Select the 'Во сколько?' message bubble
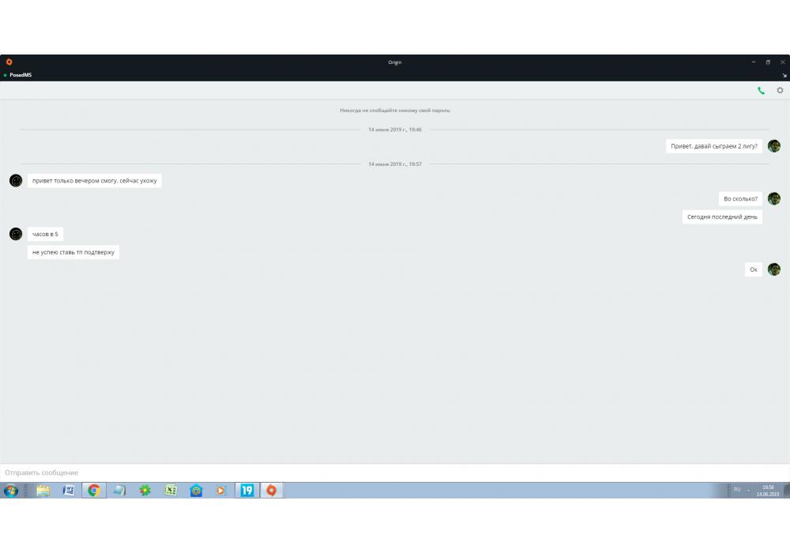 tap(741, 198)
